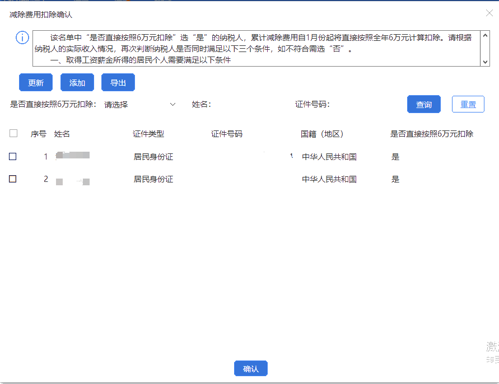Check the checkbox for row 1
This screenshot has width=499, height=384.
(x=12, y=156)
